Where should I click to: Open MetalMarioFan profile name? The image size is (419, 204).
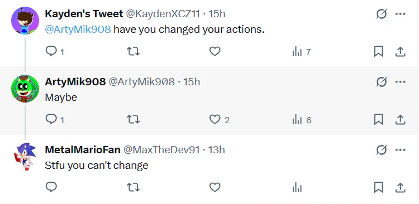coord(83,150)
